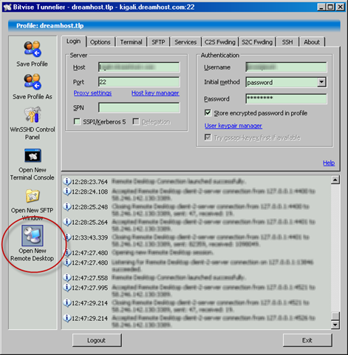
Task: Expand the Initial method dropdown
Action: pyautogui.click(x=321, y=82)
